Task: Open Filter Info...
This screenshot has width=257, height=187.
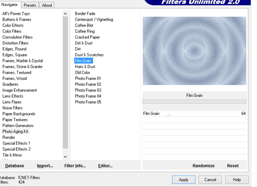Action: click(75, 166)
